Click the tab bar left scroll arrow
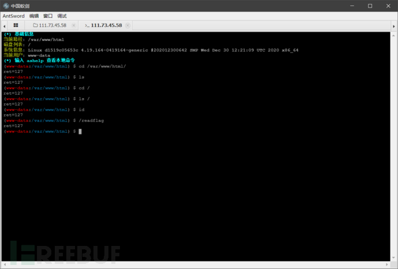Screen dimensions: 398x269 coord(4,26)
